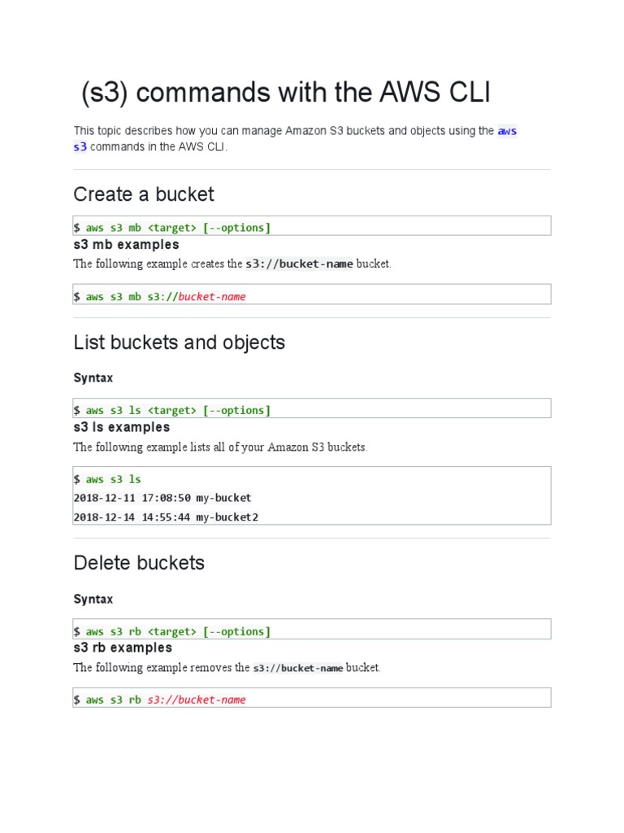This screenshot has width=624, height=833.
Task: Click the "s3 rb examples" subheading
Action: click(123, 648)
